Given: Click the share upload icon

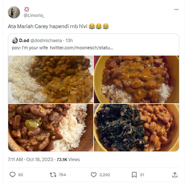Looking at the screenshot, I should coord(174,174).
